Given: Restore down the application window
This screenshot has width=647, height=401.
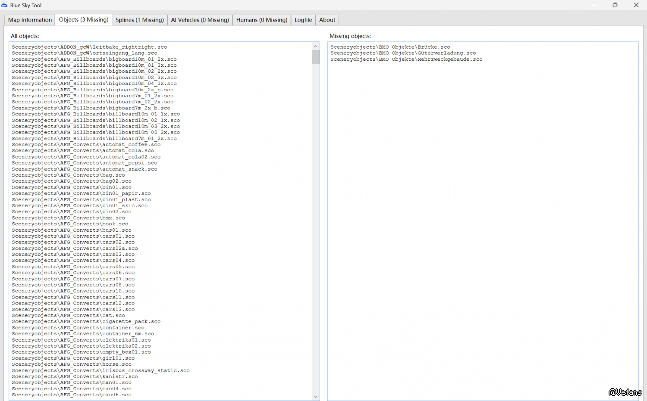Looking at the screenshot, I should pyautogui.click(x=615, y=5).
